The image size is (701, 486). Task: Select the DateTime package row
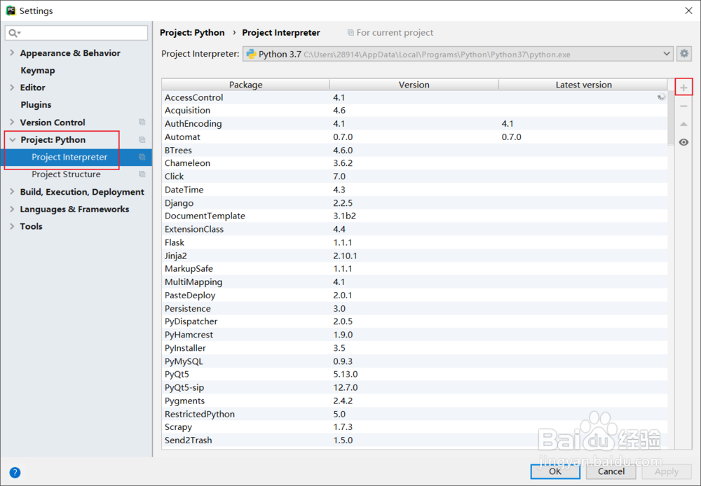(415, 190)
